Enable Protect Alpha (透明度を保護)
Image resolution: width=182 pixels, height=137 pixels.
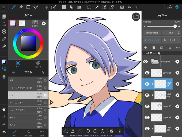tap(152, 33)
